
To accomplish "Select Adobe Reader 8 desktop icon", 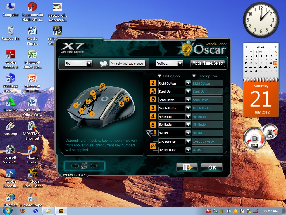I will (x=11, y=59).
